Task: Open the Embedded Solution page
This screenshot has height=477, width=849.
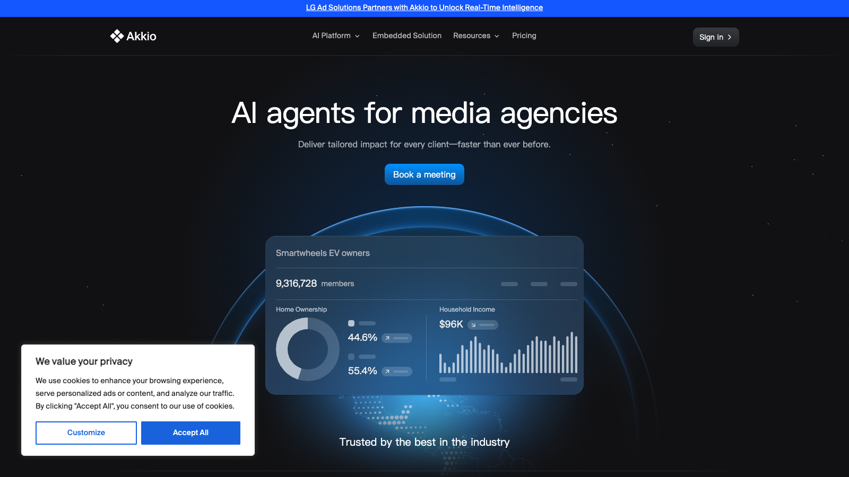Action: [x=407, y=36]
